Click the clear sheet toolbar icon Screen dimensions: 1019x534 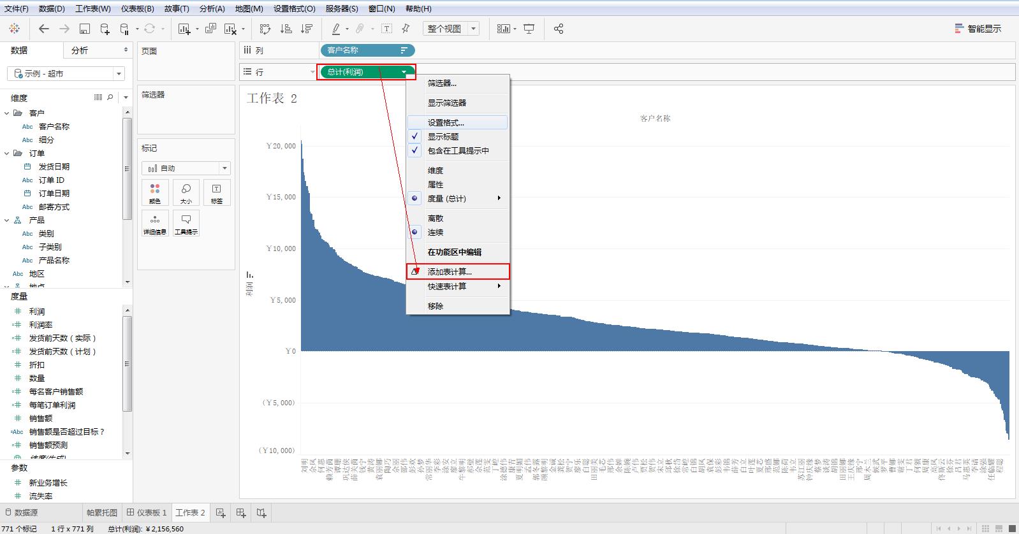click(x=231, y=29)
